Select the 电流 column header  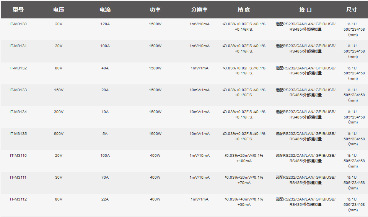[105, 10]
